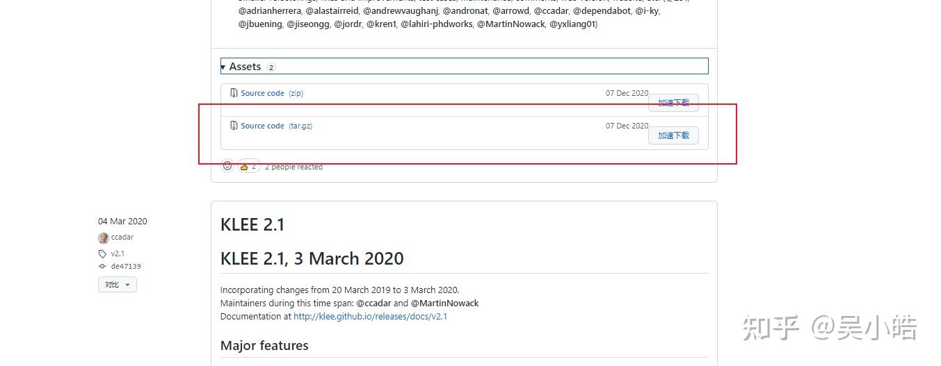Open the smiley add-reaction button

227,166
